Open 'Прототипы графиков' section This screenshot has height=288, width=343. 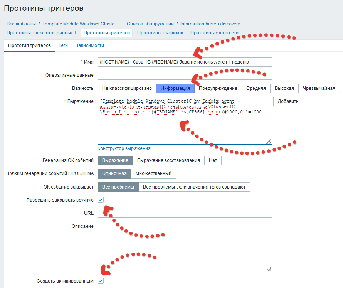pos(160,33)
